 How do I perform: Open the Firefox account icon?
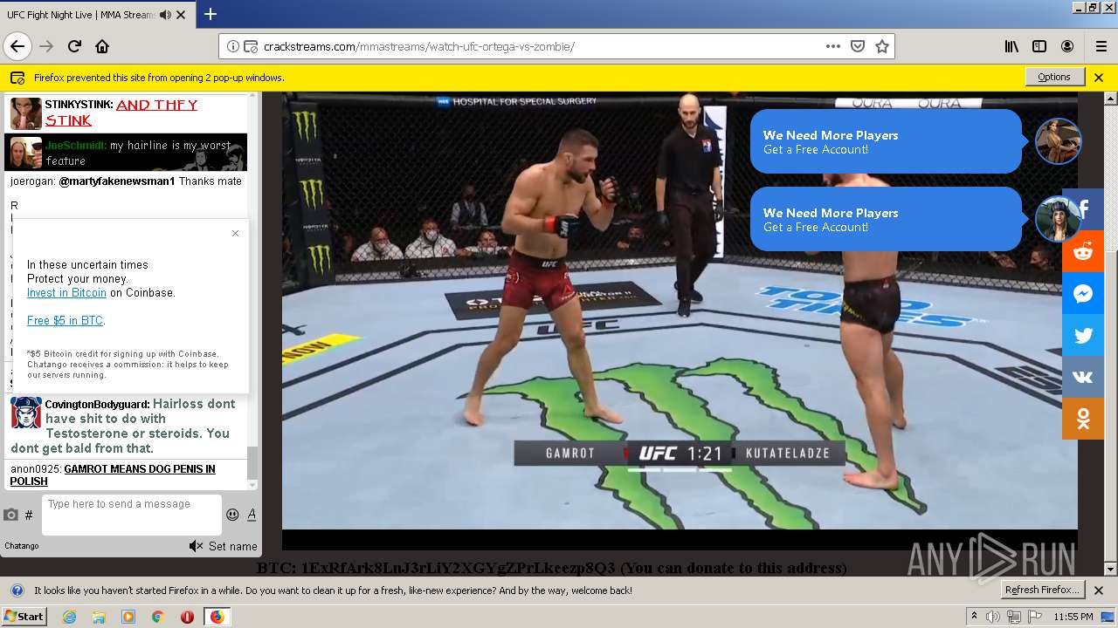(x=1067, y=46)
